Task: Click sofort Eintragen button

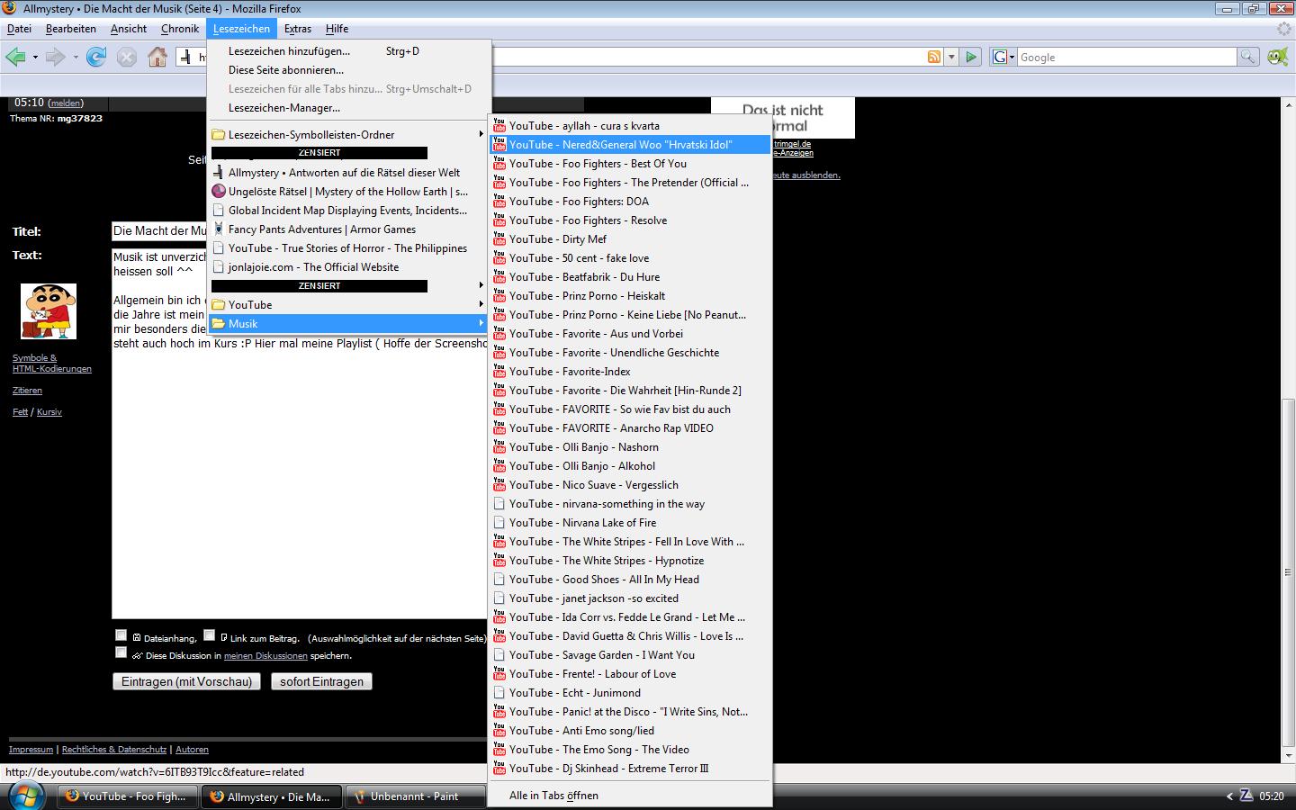Action: click(321, 681)
